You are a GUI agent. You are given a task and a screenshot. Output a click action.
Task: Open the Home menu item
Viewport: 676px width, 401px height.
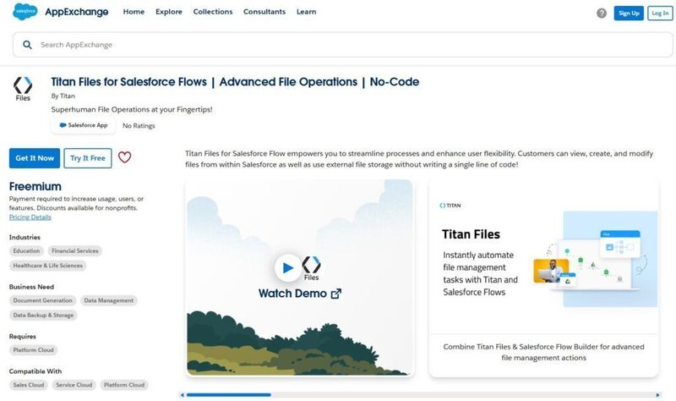[134, 12]
